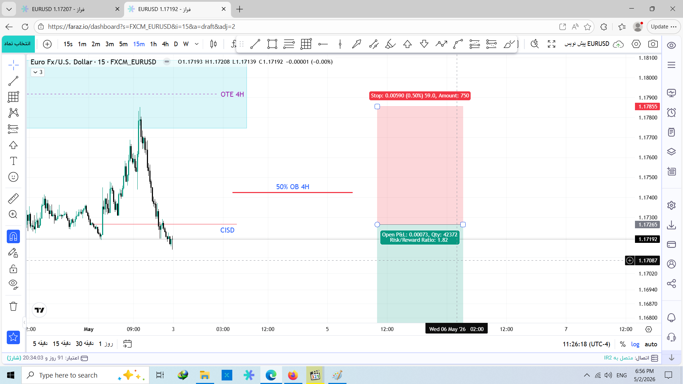Screen dimensions: 683x384
Task: Select the rectangle shape tool
Action: 272,44
